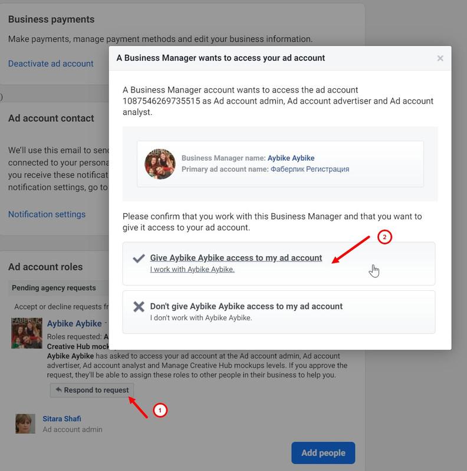
Task: Click the Ad account roles heading
Action: (45, 267)
